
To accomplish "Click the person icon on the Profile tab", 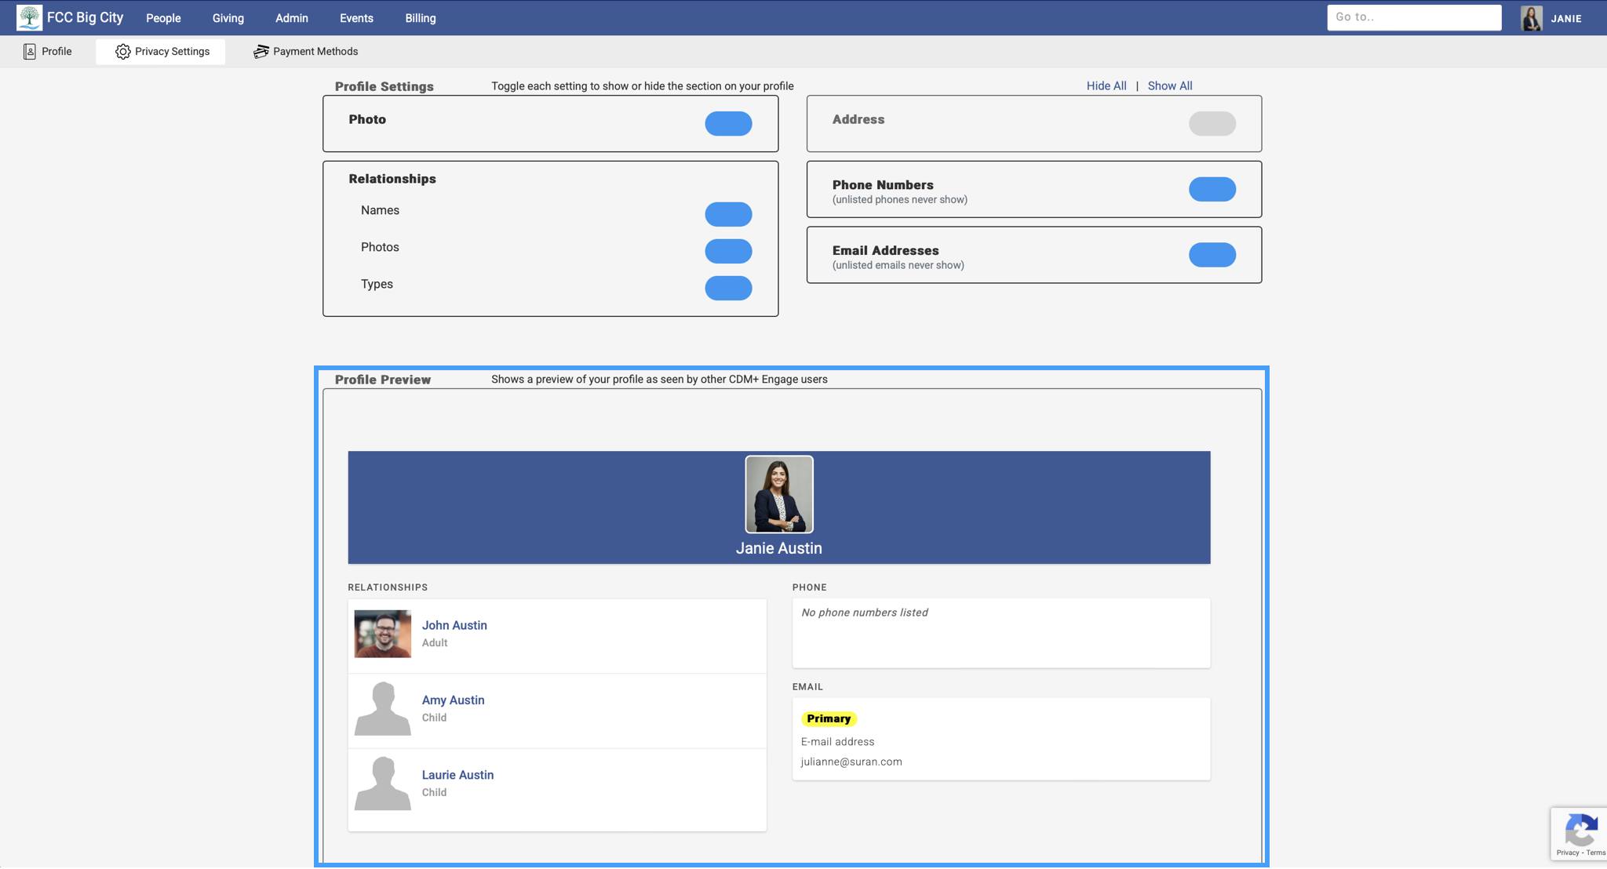I will (x=30, y=50).
